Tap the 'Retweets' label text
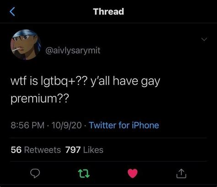The image size is (217, 187). [43, 150]
